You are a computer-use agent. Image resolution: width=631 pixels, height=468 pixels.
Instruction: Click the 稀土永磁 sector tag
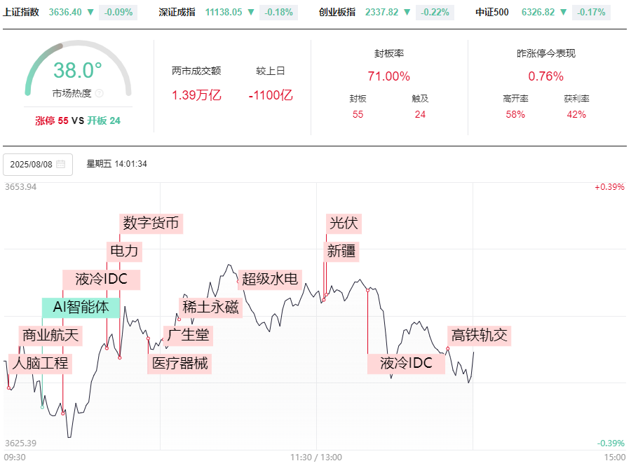point(210,307)
